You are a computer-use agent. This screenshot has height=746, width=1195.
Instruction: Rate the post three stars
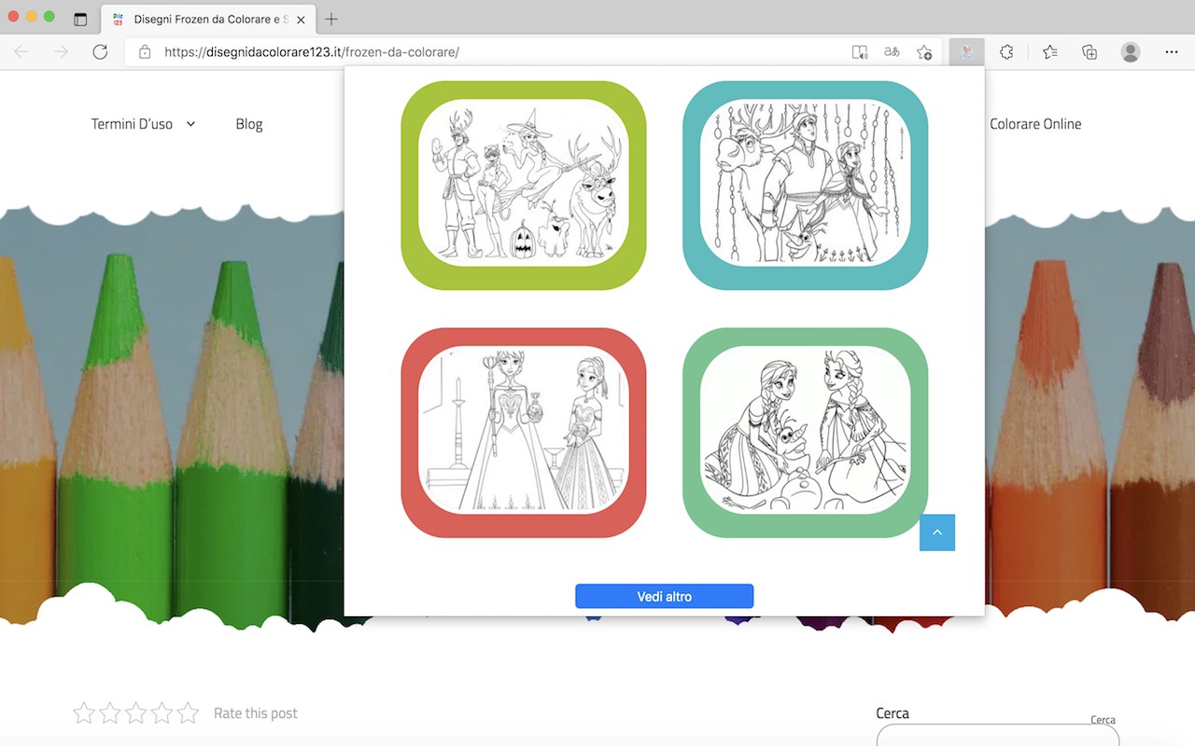(x=136, y=713)
